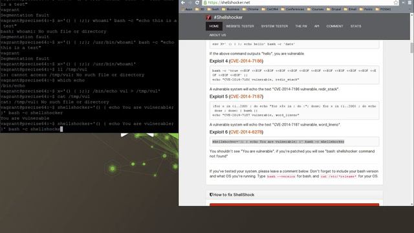Open the bash bookmarks folder
The image size is (414, 233).
(x=213, y=9)
